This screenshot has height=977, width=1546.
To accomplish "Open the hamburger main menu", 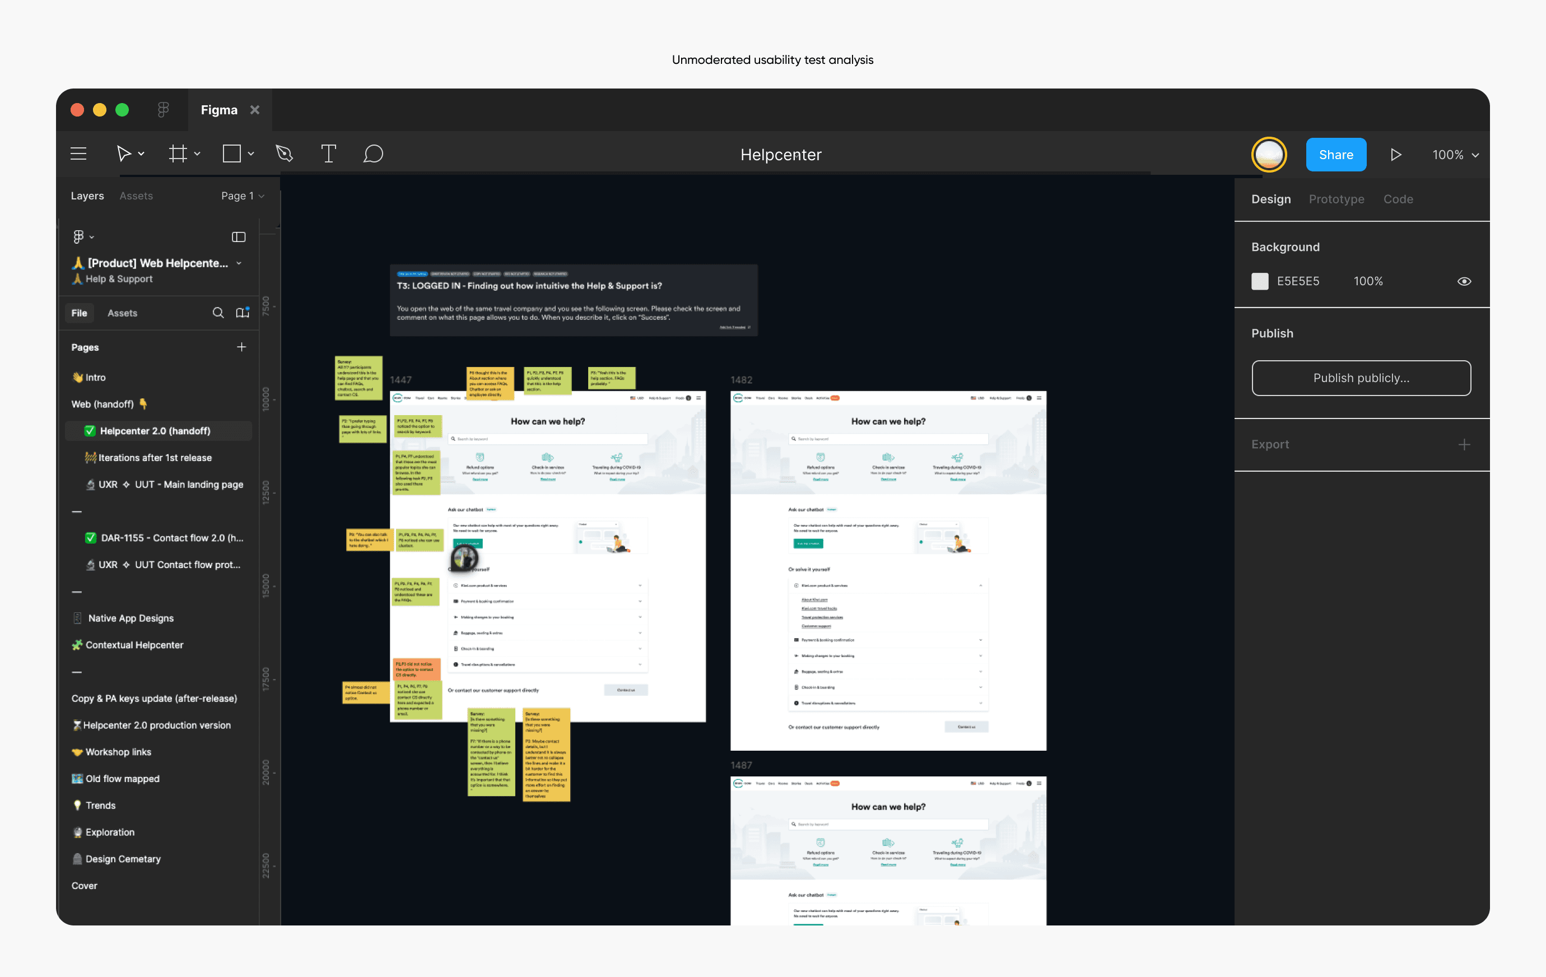I will (78, 154).
